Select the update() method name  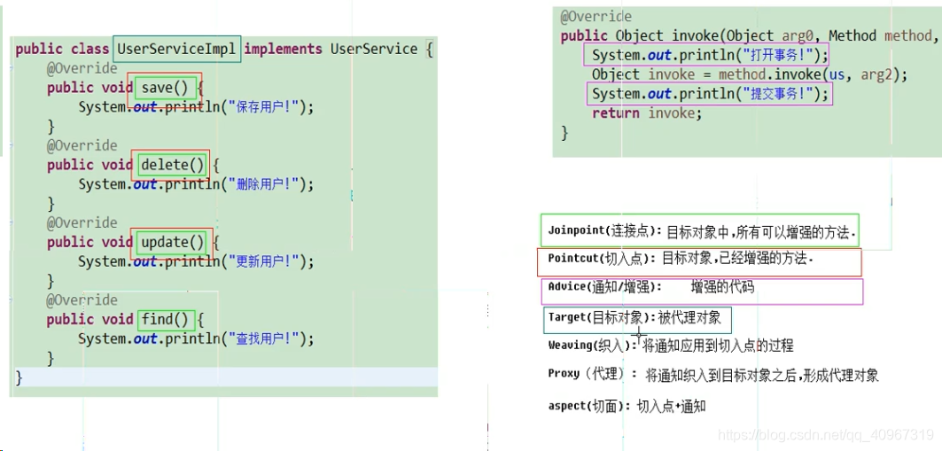[173, 243]
